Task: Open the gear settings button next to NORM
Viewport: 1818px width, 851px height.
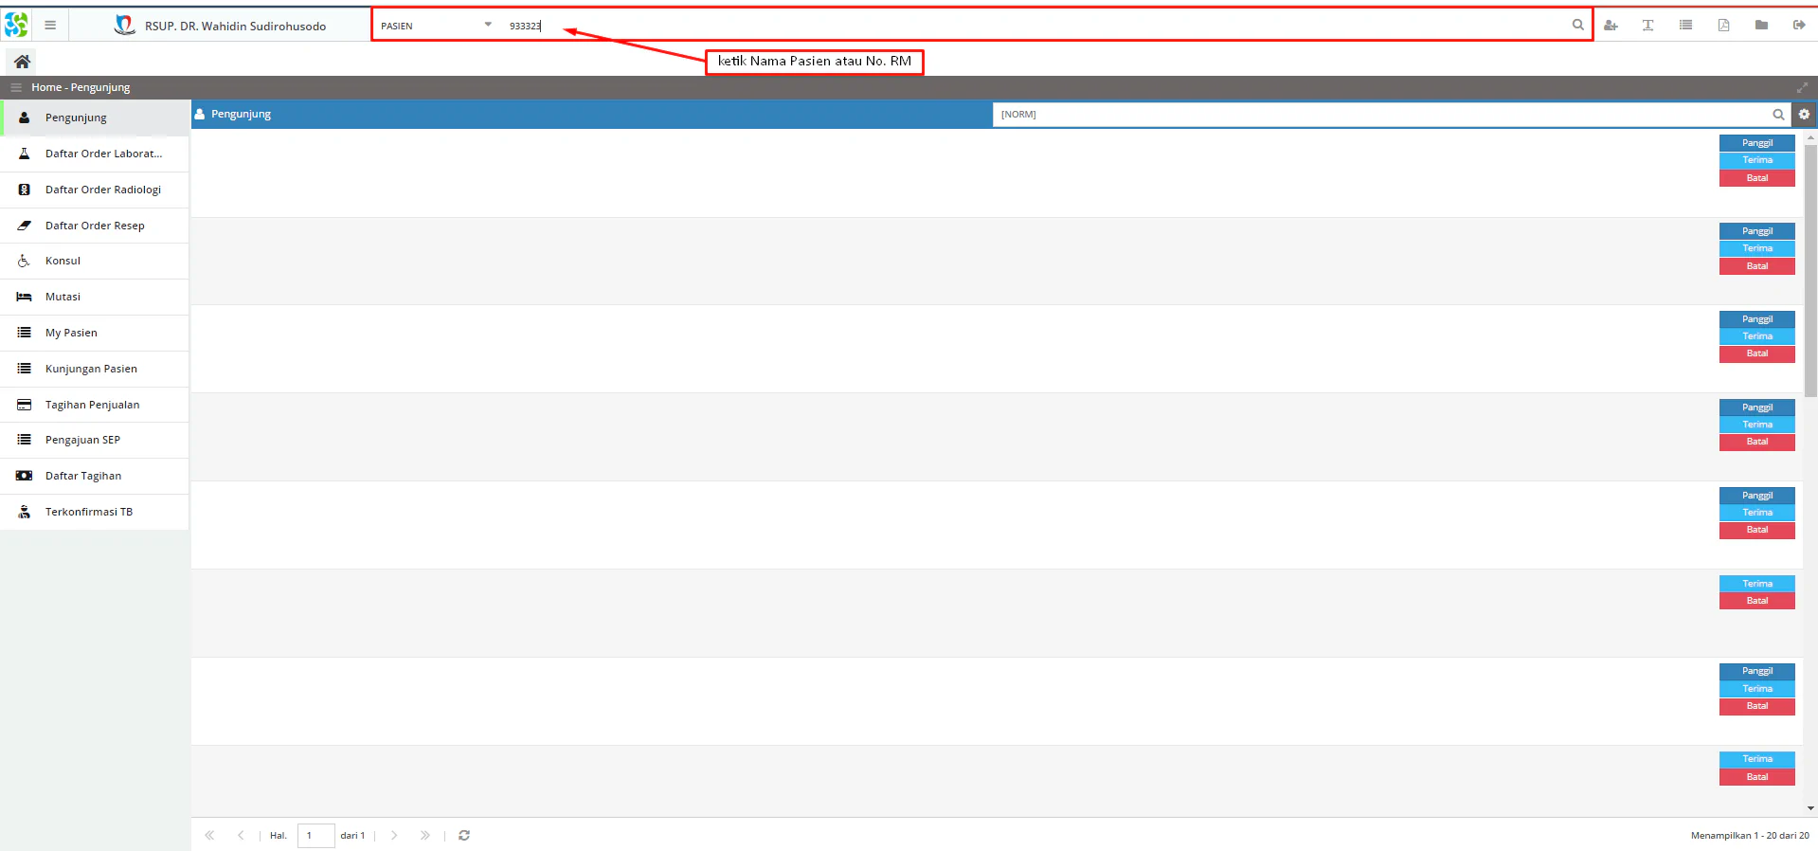Action: coord(1804,115)
